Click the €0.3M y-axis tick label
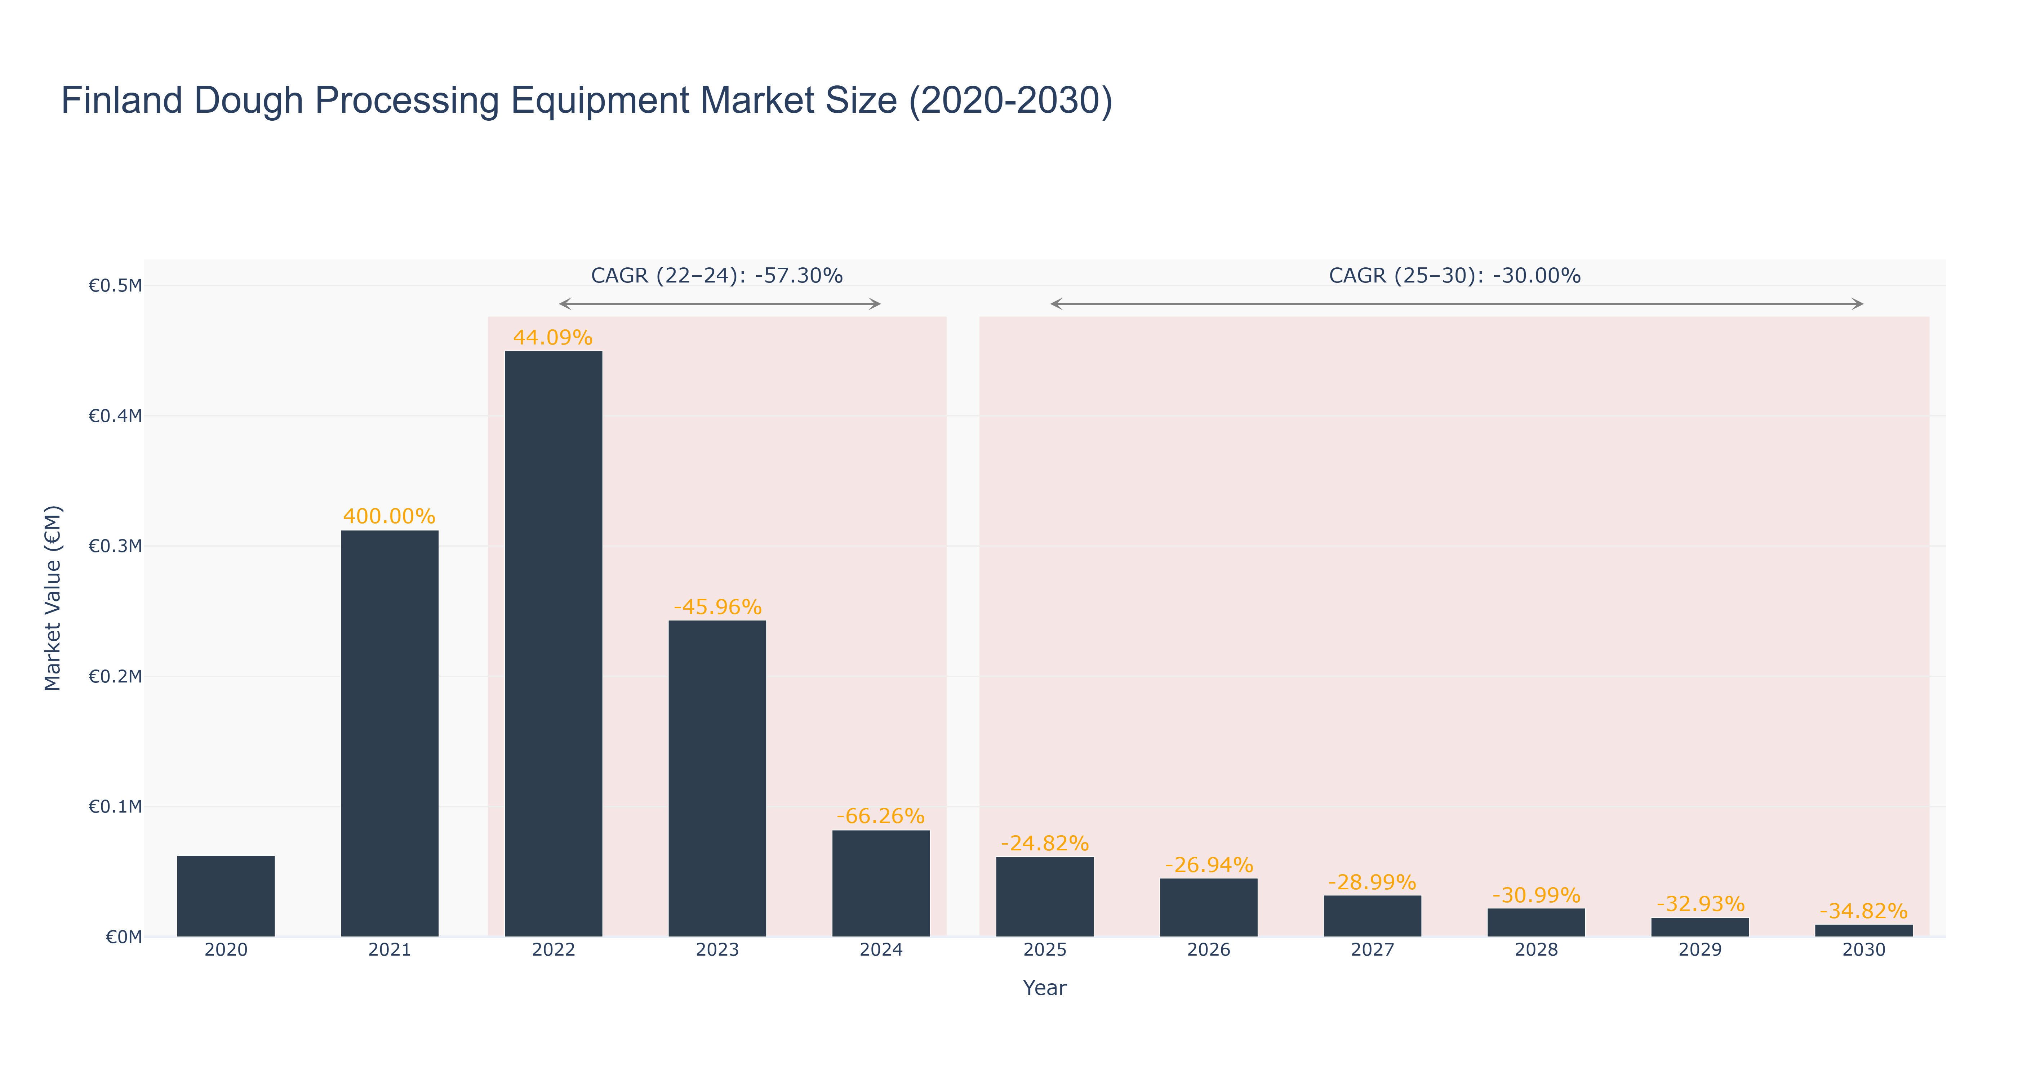The height and width of the screenshot is (1081, 2018). pyautogui.click(x=115, y=546)
